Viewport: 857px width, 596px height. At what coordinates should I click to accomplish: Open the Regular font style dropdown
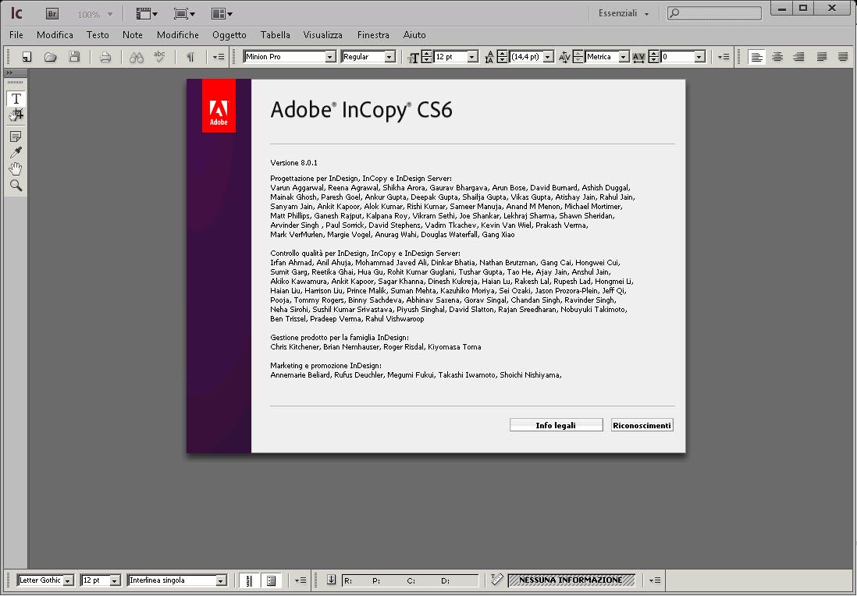coord(389,57)
